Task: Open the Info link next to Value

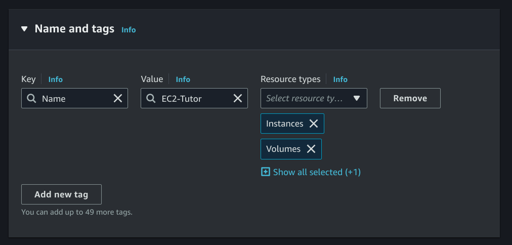Action: (183, 79)
